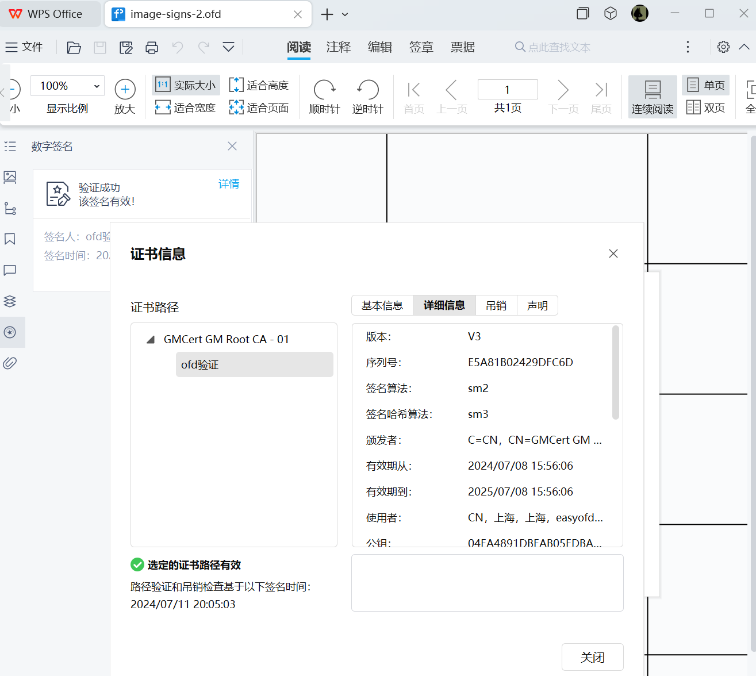The width and height of the screenshot is (756, 676).
Task: Close the 证书信息 dialog with X
Action: click(x=613, y=253)
